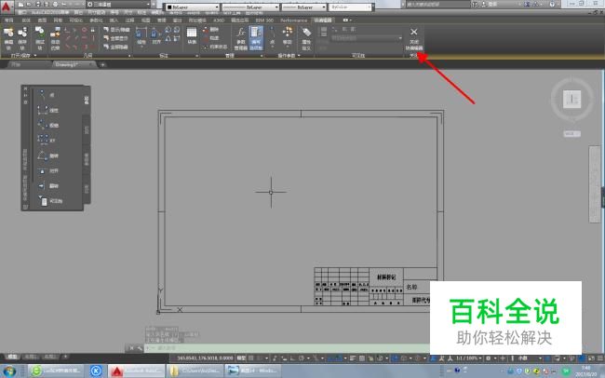Click the new drawing tab plus button
Image resolution: width=605 pixels, height=378 pixels.
pos(102,64)
